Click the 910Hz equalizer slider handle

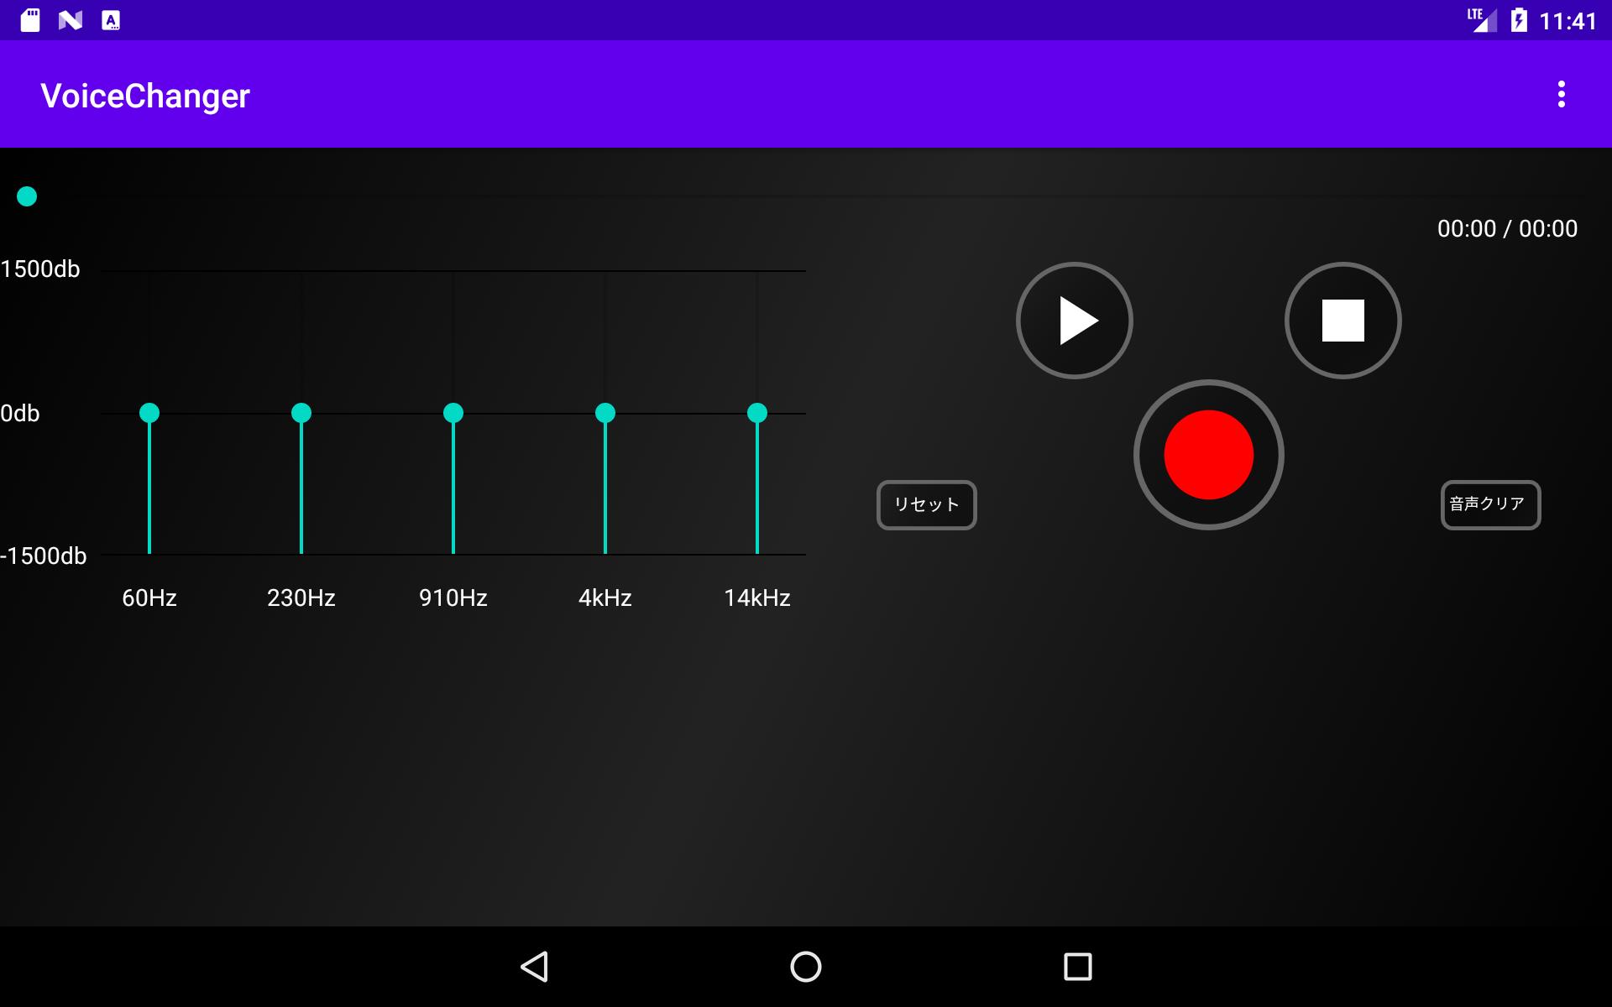coord(453,413)
